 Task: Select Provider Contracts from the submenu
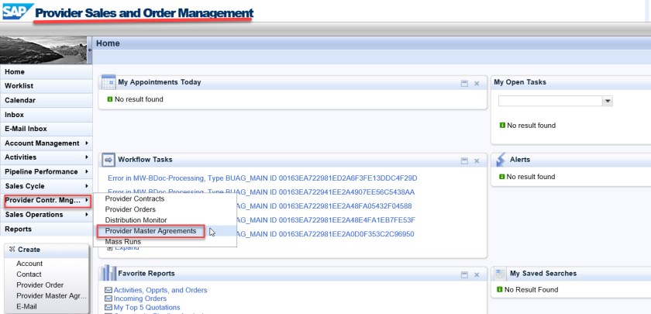(135, 198)
